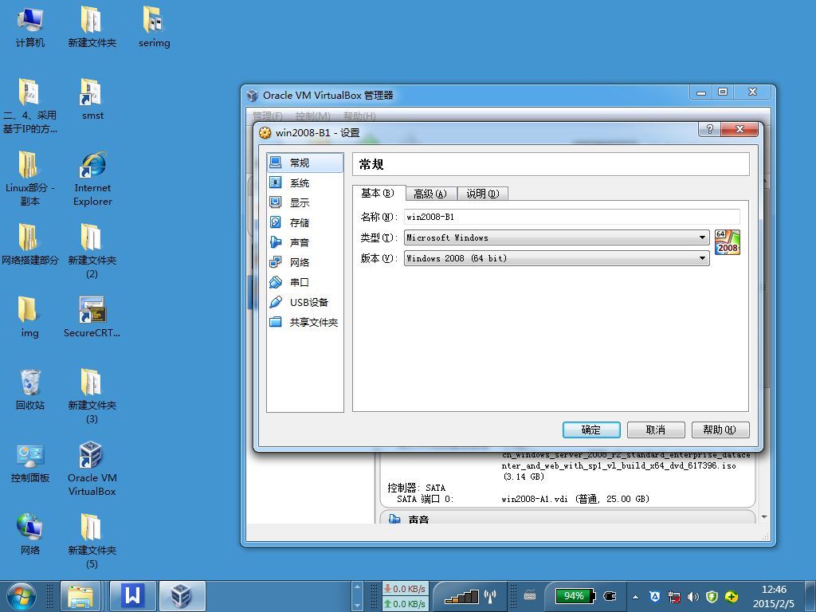Click the 确定 button
This screenshot has width=816, height=612.
(591, 430)
